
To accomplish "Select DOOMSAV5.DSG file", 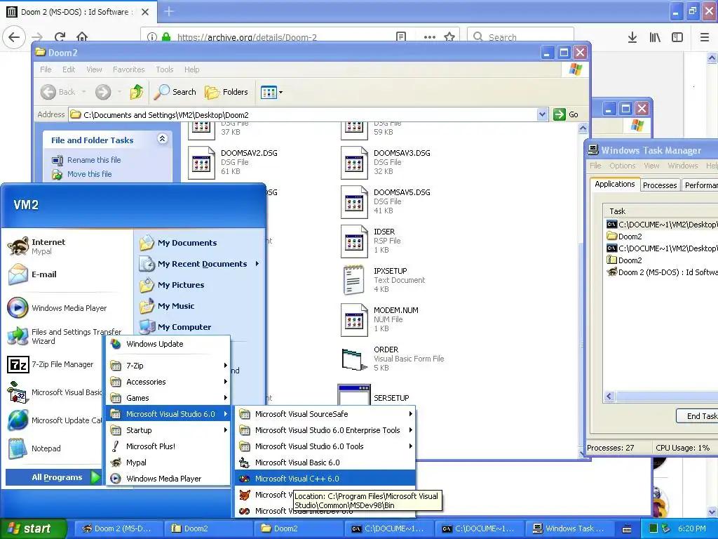I will click(386, 201).
